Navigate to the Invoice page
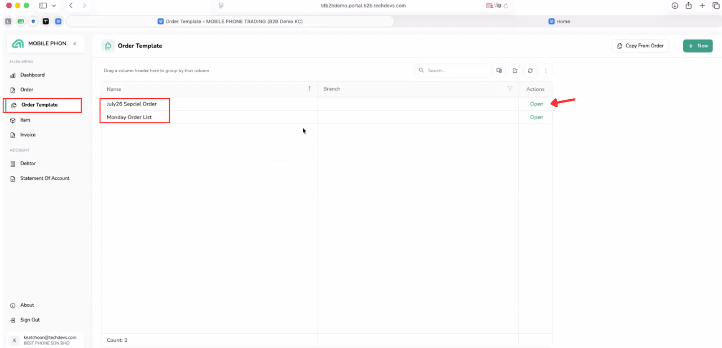 pyautogui.click(x=28, y=135)
